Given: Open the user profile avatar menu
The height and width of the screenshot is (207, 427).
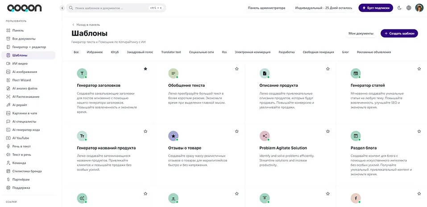Looking at the screenshot, I should (419, 8).
